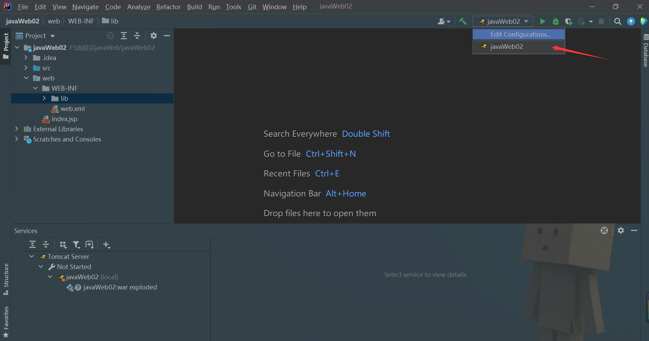
Task: Run javaWeb02 with the green play icon
Action: [542, 21]
